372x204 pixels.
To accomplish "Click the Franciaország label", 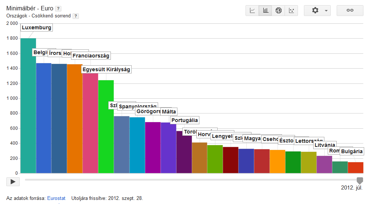I will (91, 56).
